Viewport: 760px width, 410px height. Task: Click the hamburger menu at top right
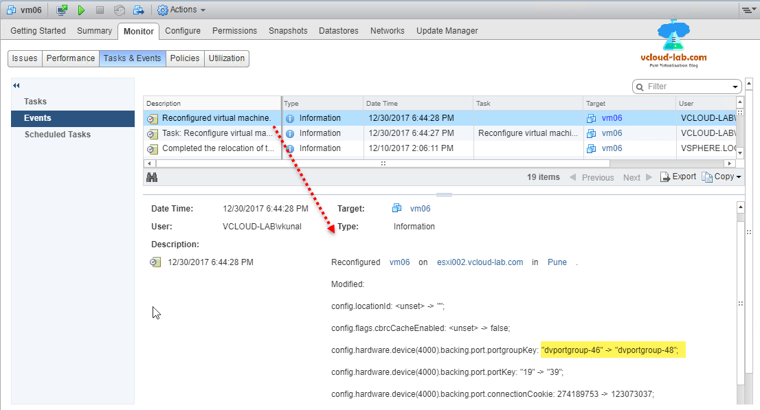coord(748,9)
